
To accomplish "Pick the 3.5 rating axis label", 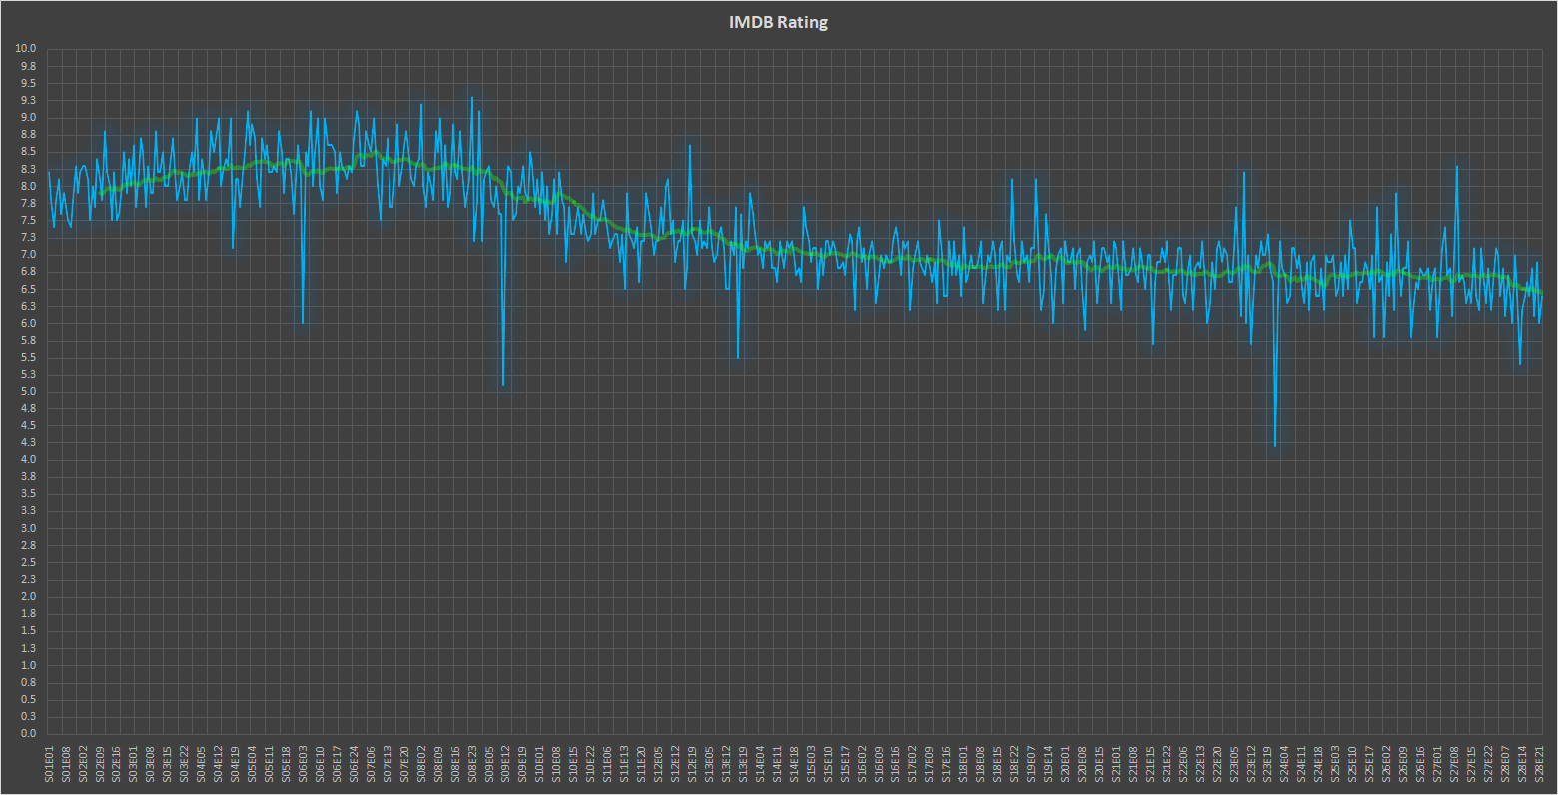I will pyautogui.click(x=28, y=494).
